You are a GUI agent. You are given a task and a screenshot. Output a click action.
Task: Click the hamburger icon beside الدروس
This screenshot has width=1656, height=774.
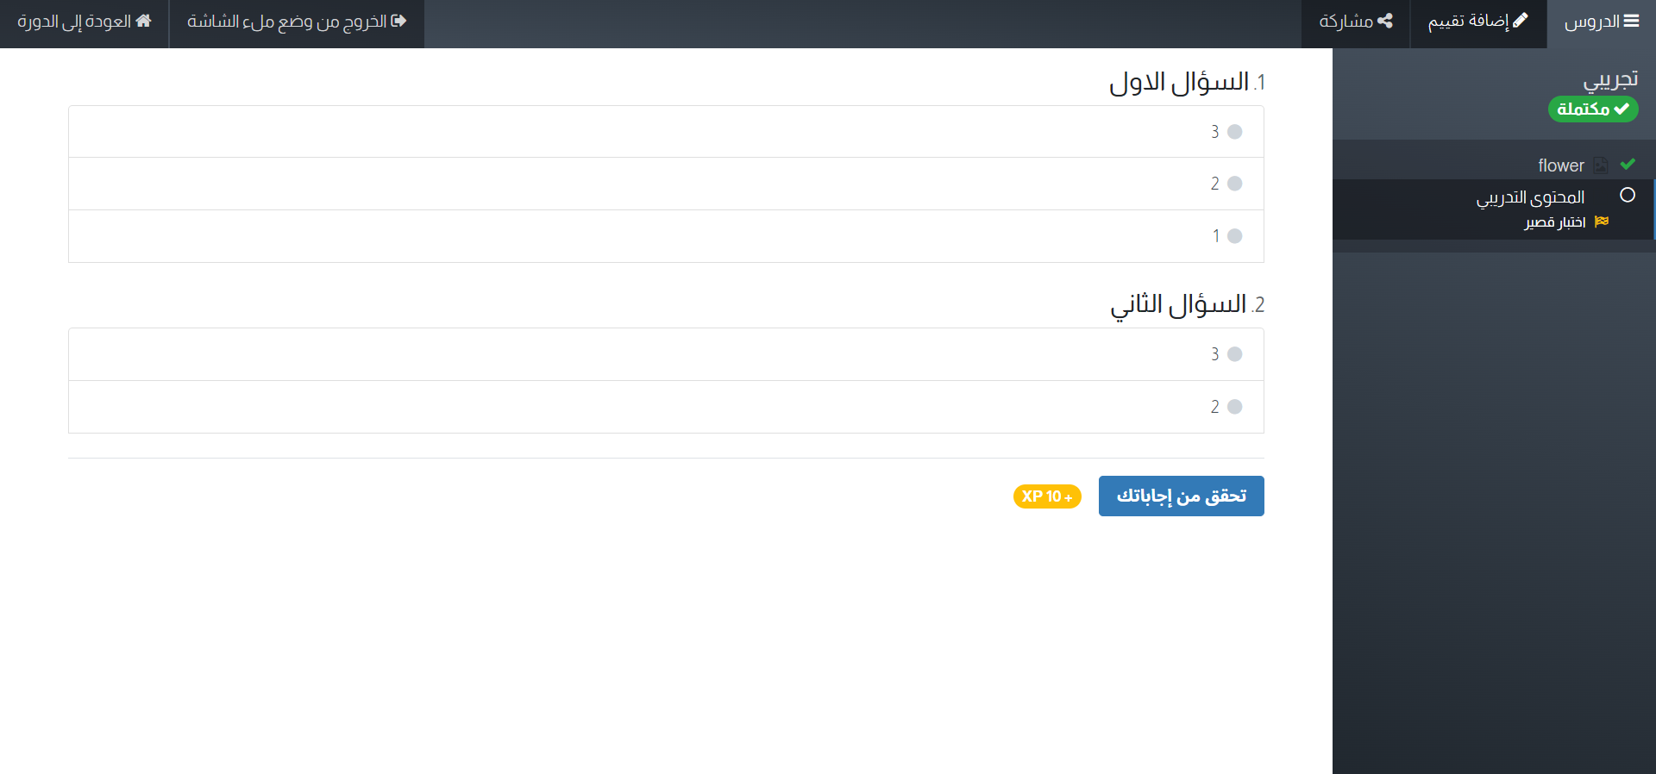1631,21
